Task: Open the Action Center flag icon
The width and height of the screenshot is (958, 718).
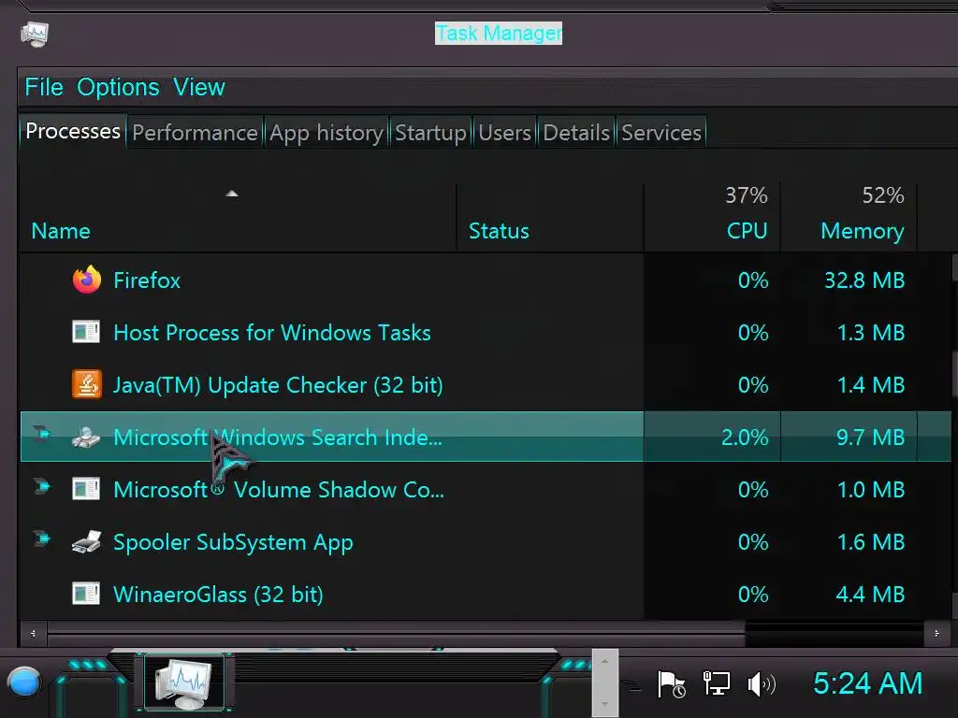Action: coord(671,683)
